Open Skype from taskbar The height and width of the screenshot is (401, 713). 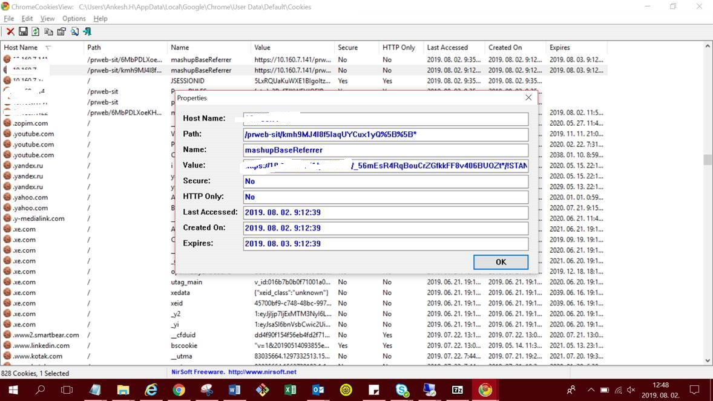coord(402,390)
